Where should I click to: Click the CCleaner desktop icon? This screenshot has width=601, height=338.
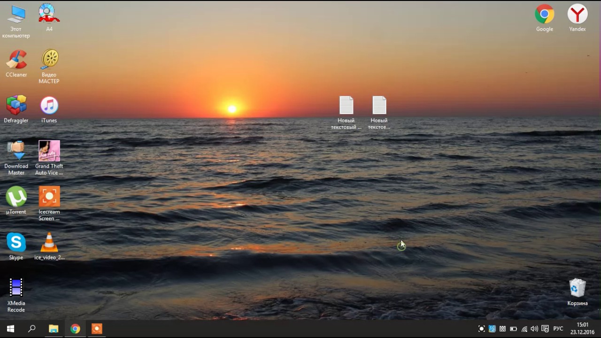click(16, 63)
